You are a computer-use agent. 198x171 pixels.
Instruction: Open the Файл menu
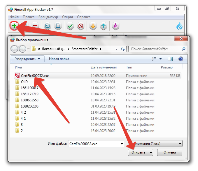[x=14, y=17]
